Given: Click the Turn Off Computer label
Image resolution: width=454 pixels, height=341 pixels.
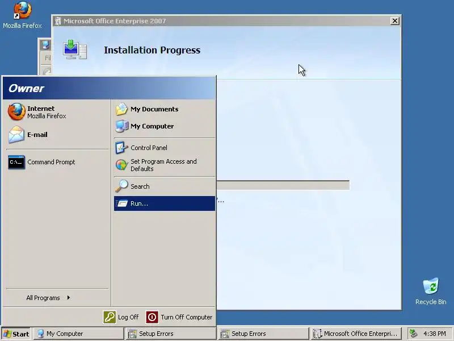Looking at the screenshot, I should coord(187,317).
